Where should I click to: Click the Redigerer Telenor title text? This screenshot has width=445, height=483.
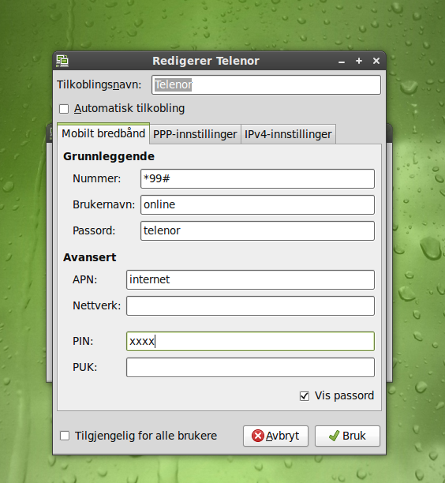(x=206, y=61)
